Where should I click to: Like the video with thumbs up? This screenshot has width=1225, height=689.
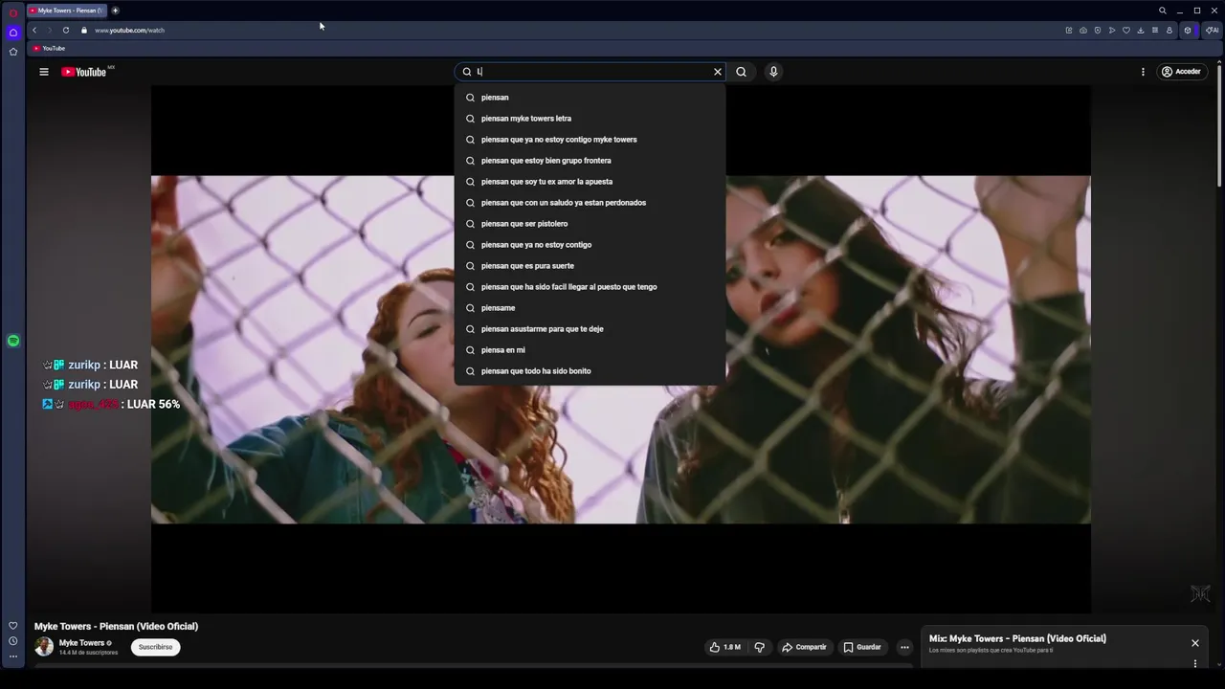(x=724, y=647)
